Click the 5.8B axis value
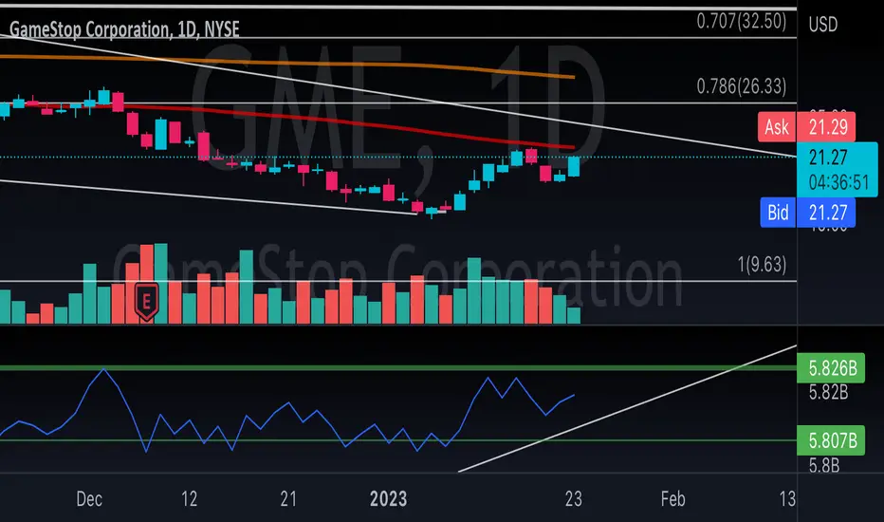This screenshot has width=884, height=522. [x=823, y=466]
